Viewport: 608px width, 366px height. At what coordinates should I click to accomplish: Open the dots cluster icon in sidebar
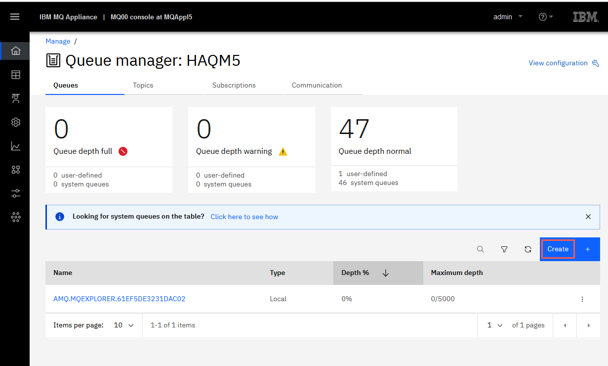point(16,217)
